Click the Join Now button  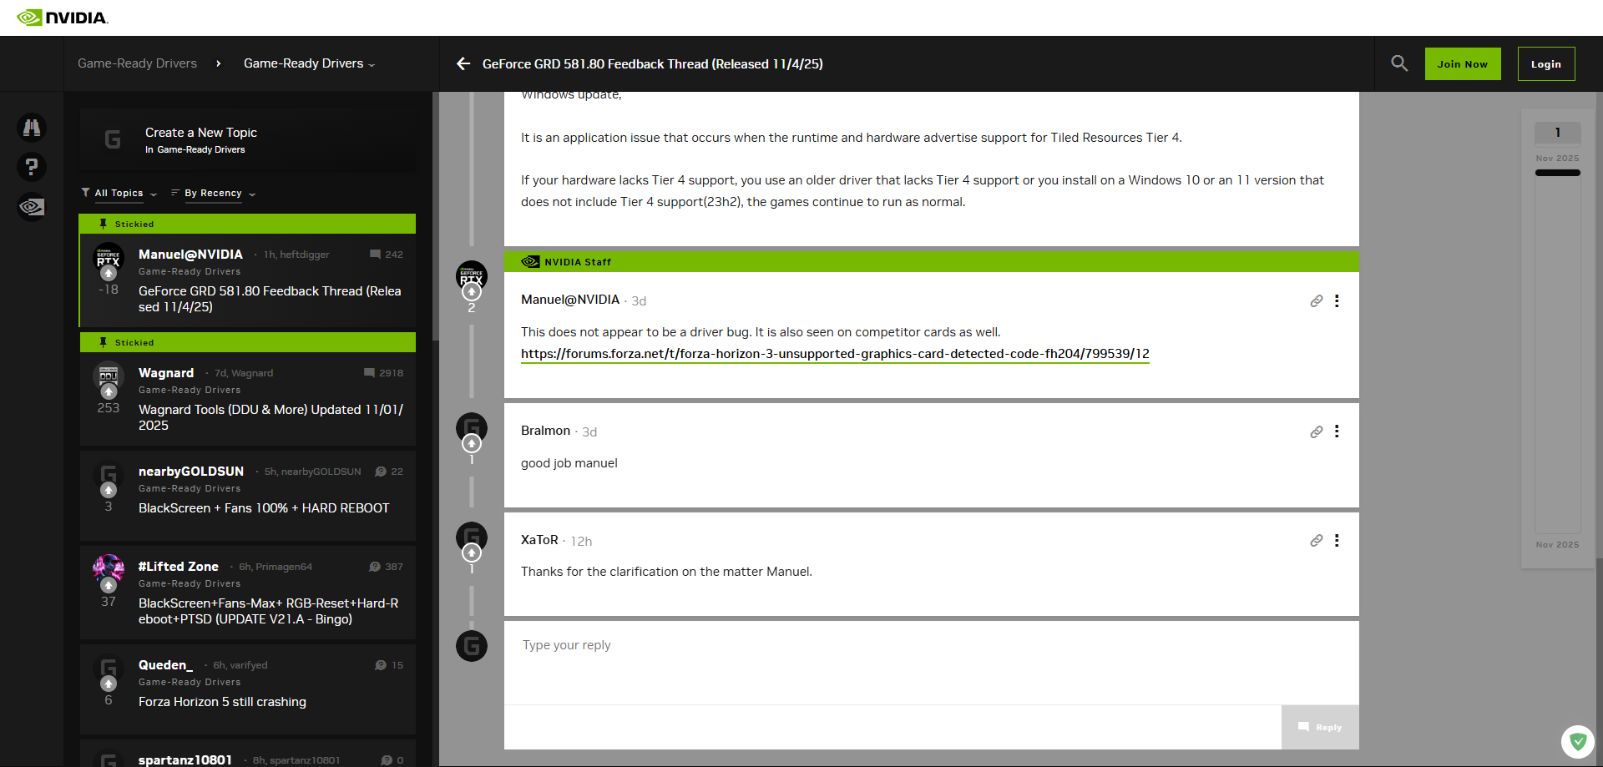tap(1463, 64)
